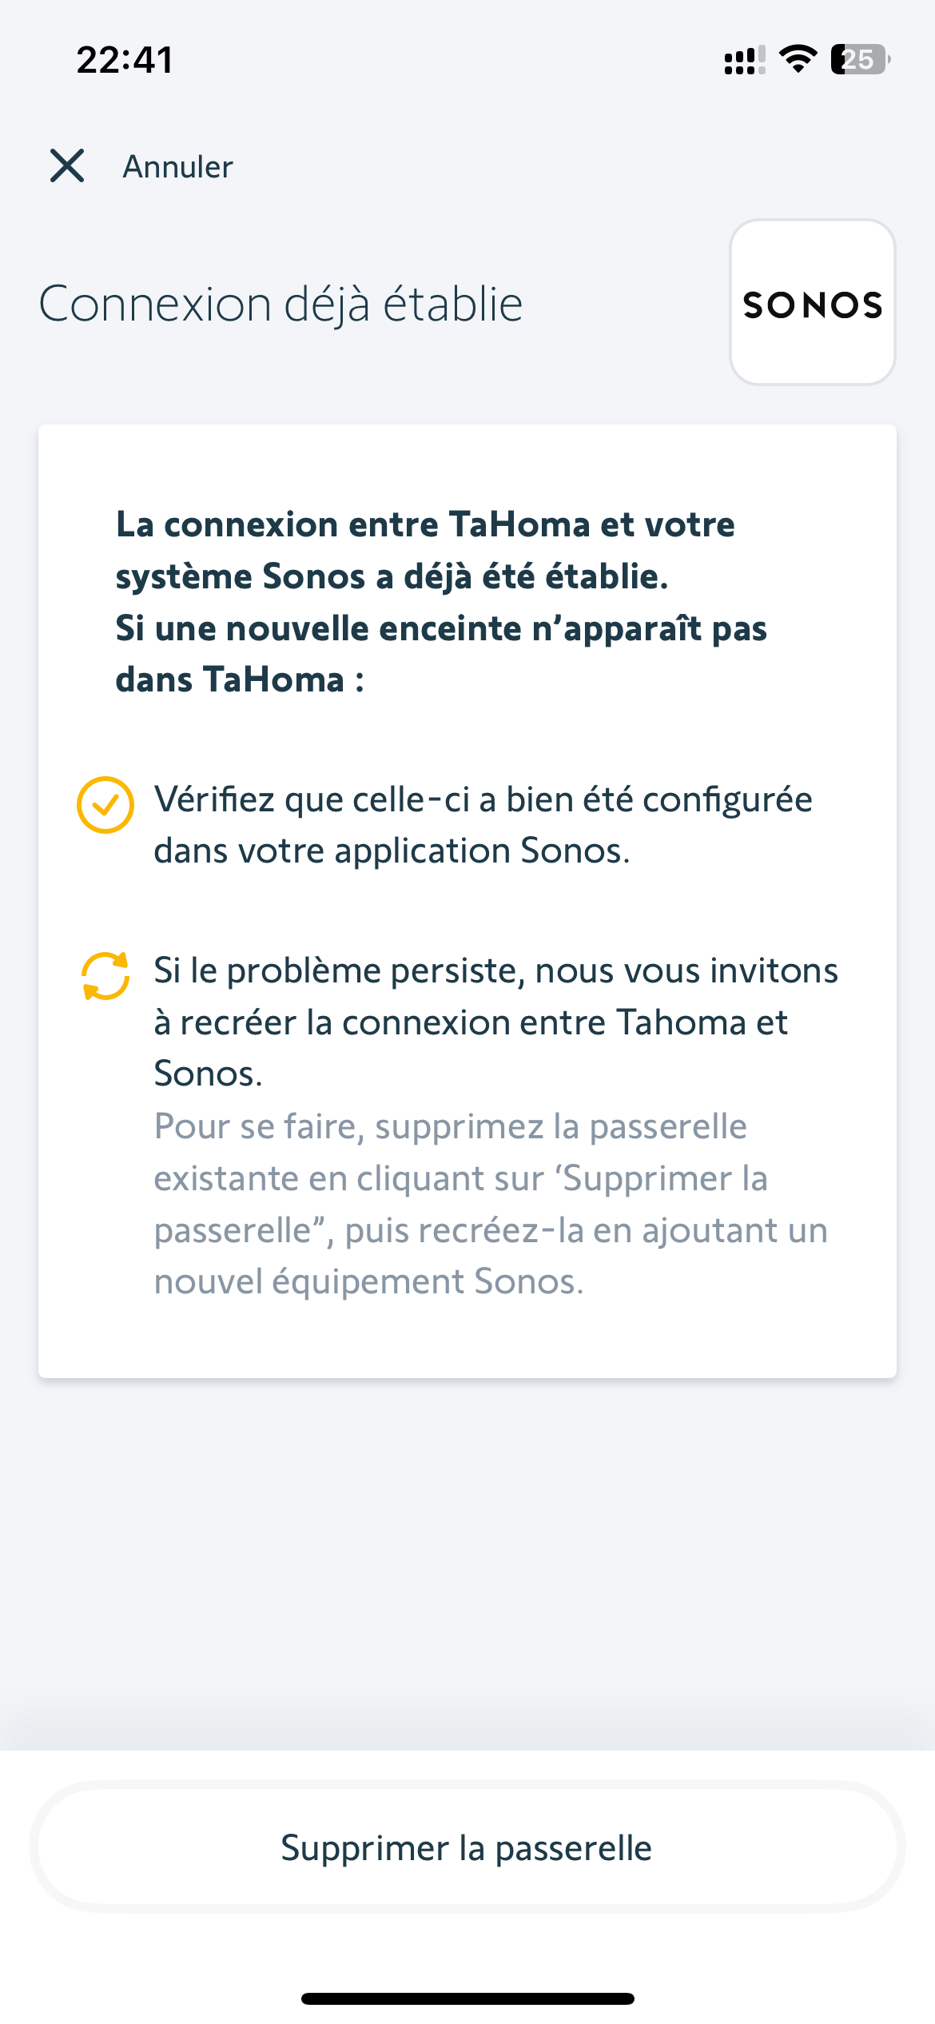Click the yellow checkmark circle icon

tap(105, 805)
